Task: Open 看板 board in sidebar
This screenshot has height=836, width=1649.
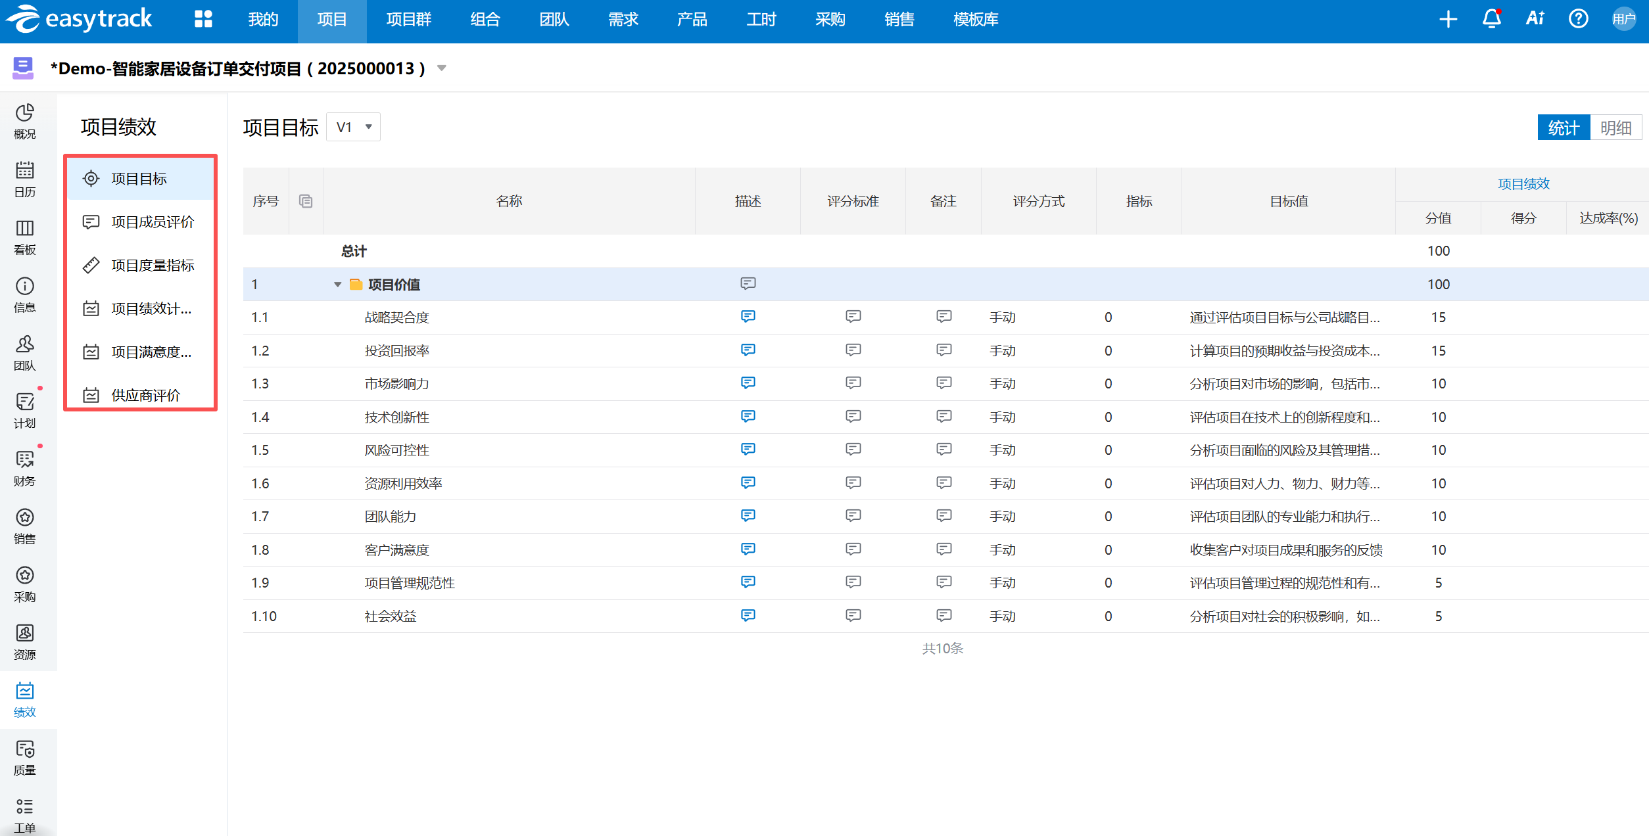Action: click(25, 237)
